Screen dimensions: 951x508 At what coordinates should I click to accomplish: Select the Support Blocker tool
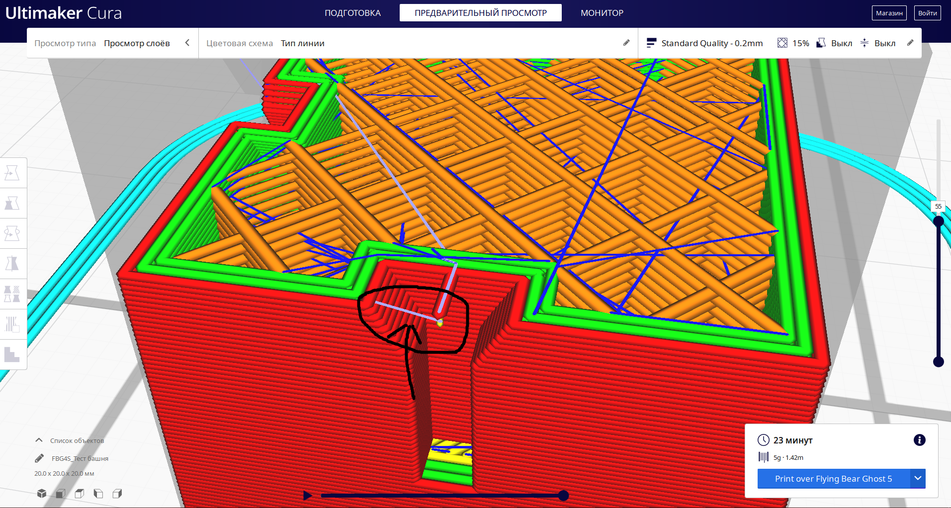[12, 324]
